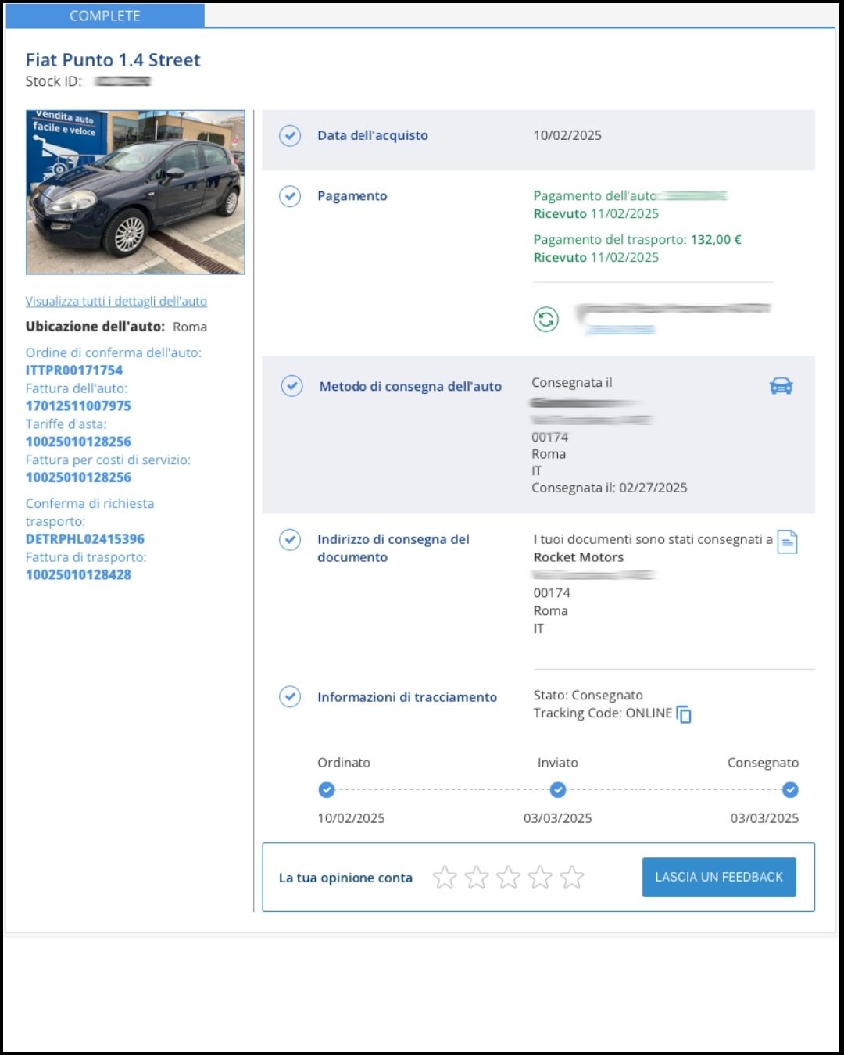The image size is (844, 1055).
Task: Copy the tracking code with copy icon
Action: click(684, 714)
